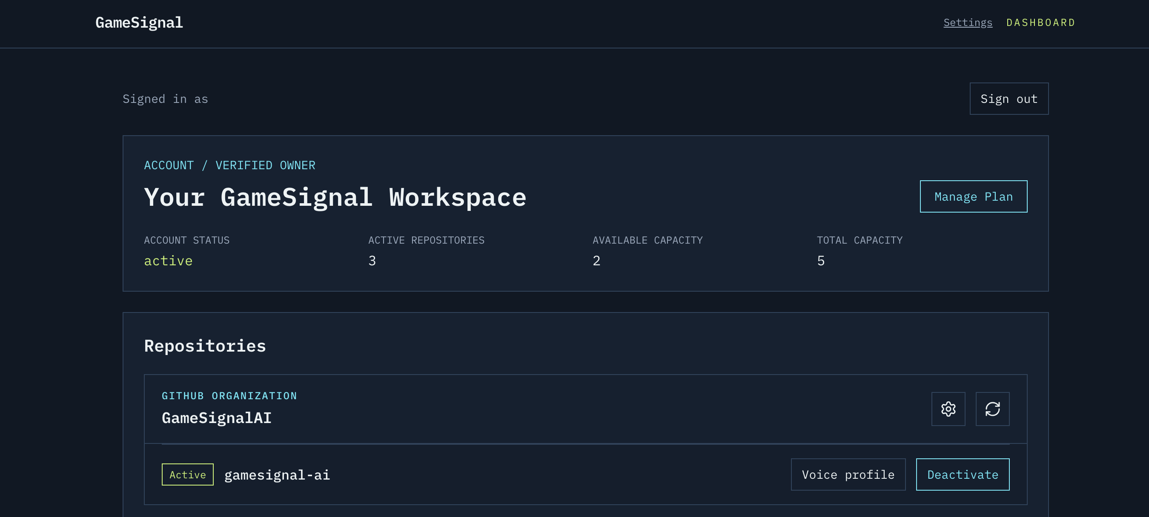Image resolution: width=1149 pixels, height=517 pixels.
Task: Click the 'Account Status' label
Action: [x=187, y=240]
